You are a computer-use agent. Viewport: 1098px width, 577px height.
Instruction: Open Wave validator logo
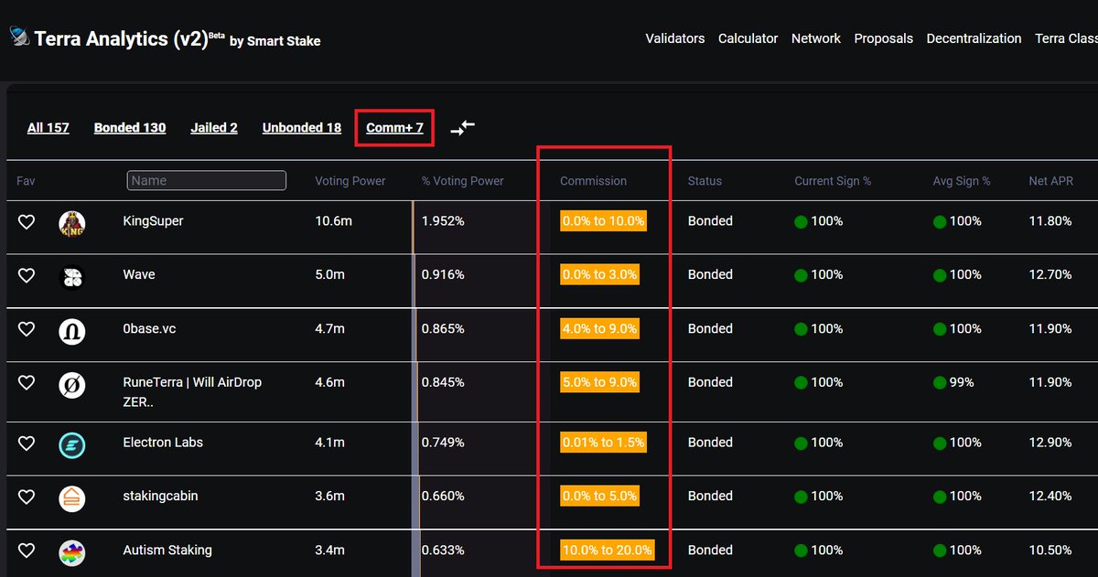click(x=72, y=277)
